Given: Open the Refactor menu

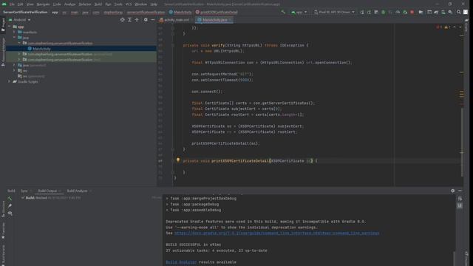Looking at the screenshot, I should tap(85, 4).
